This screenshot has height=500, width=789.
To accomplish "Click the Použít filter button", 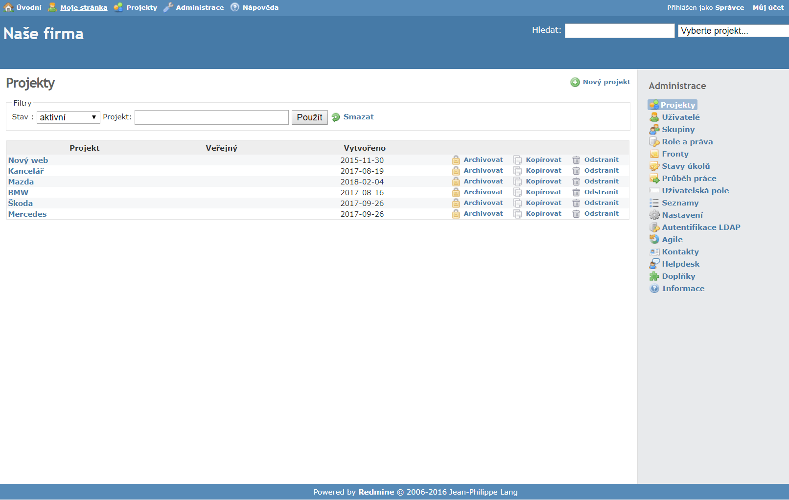I will point(309,117).
